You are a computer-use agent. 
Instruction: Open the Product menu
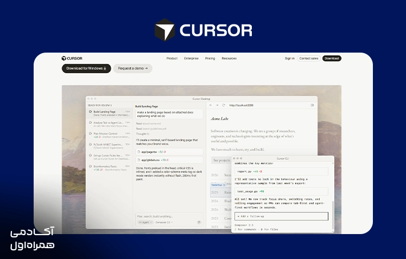coord(172,59)
